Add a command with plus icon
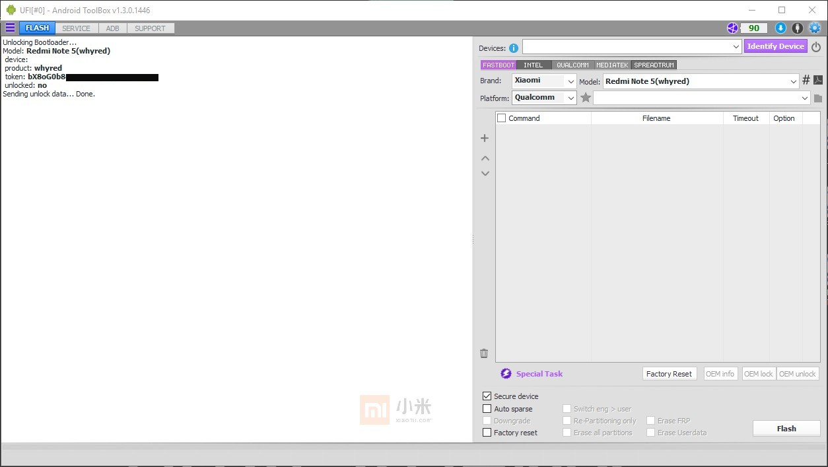The height and width of the screenshot is (467, 828). tap(485, 138)
